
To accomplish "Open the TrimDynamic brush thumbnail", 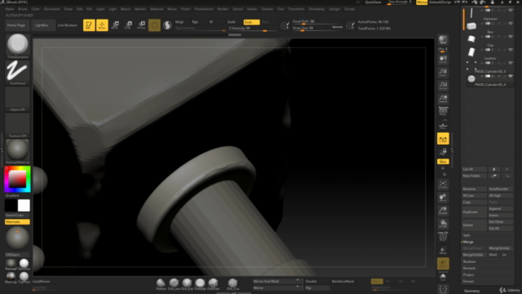I will coord(17,46).
